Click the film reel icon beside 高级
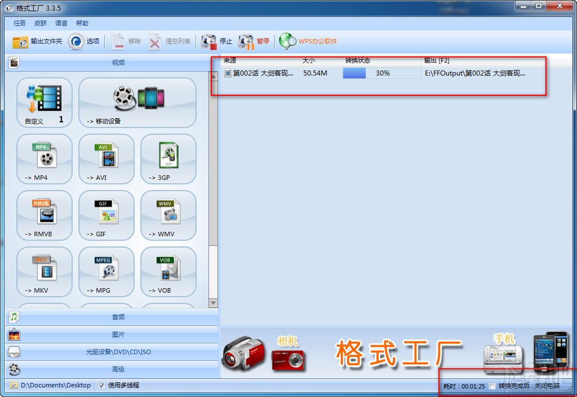Viewport: 577px width, 397px height. point(14,369)
